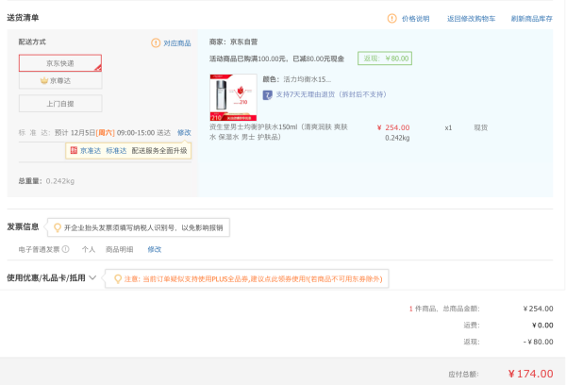This screenshot has height=385, width=566.
Task: Click 现货 stock status
Action: (481, 127)
